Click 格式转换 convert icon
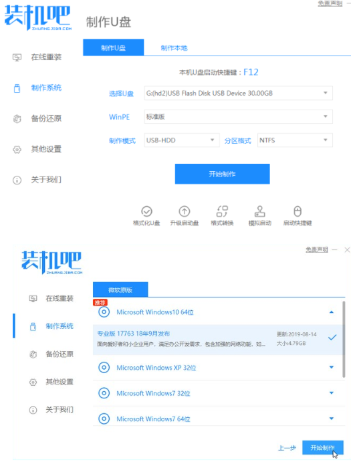Screen dimensions: 351x464 [x=222, y=211]
